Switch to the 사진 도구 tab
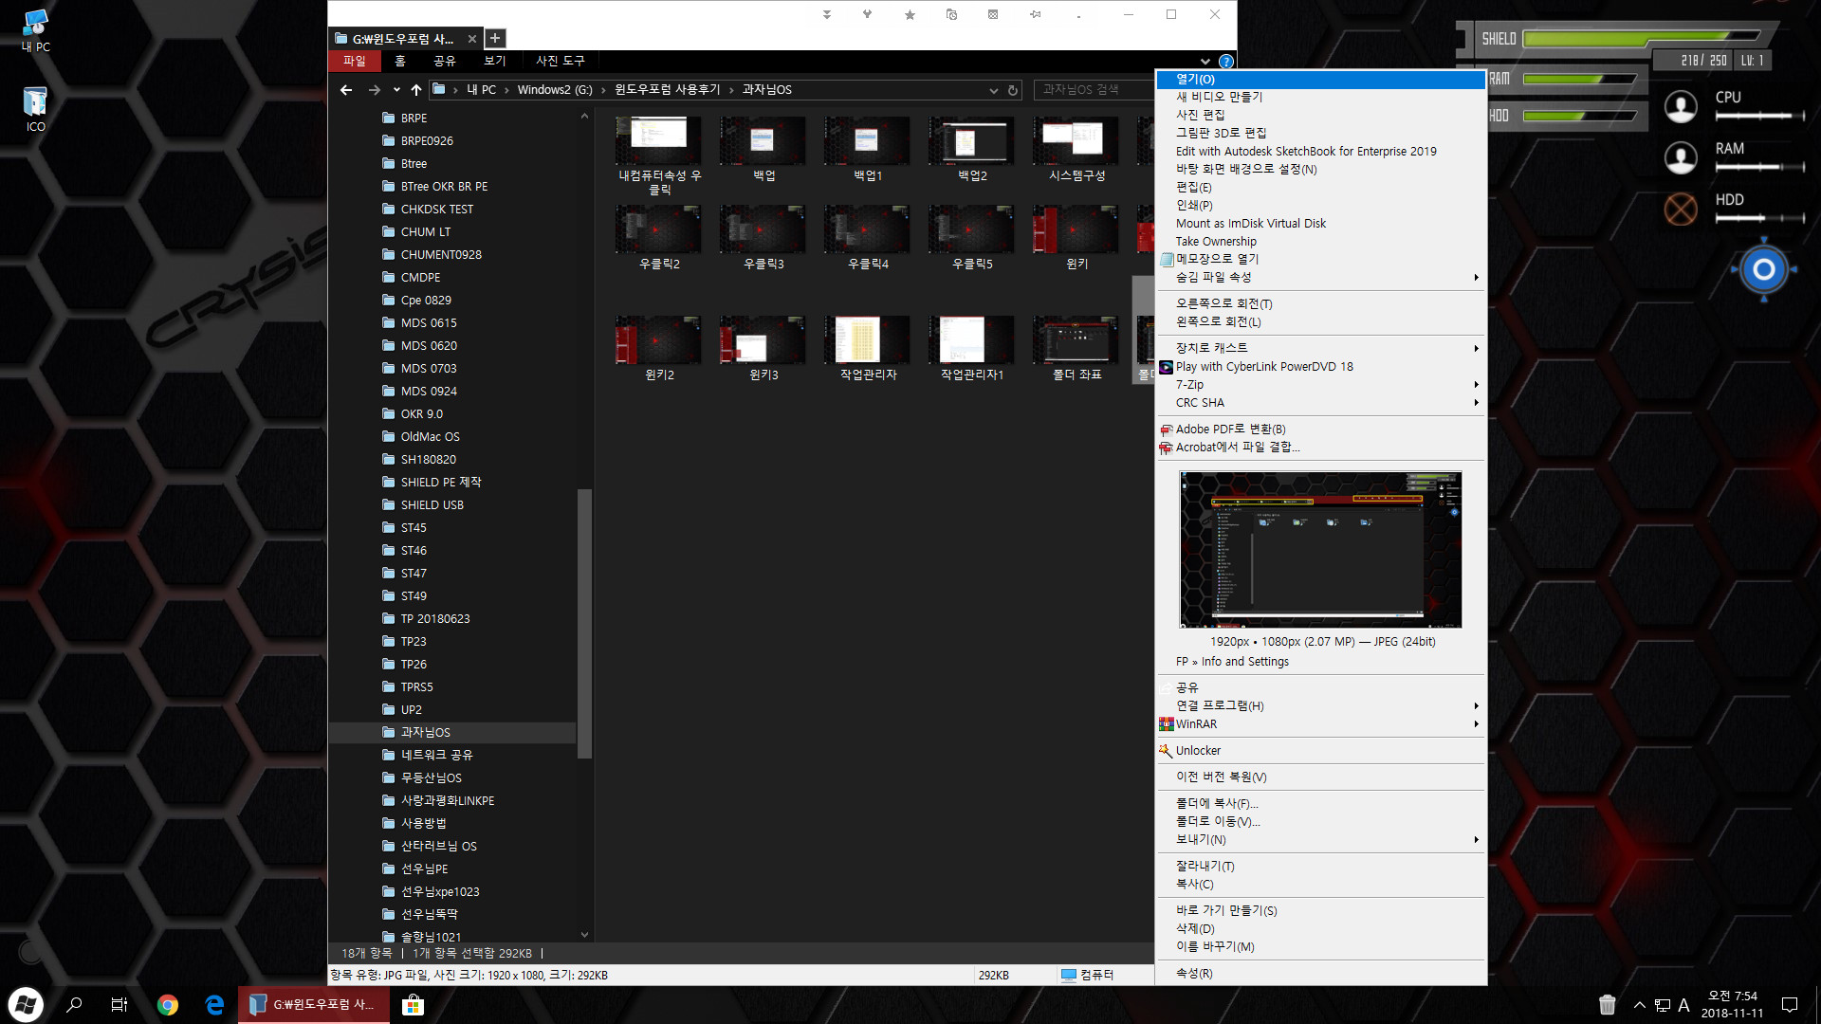 coord(560,61)
